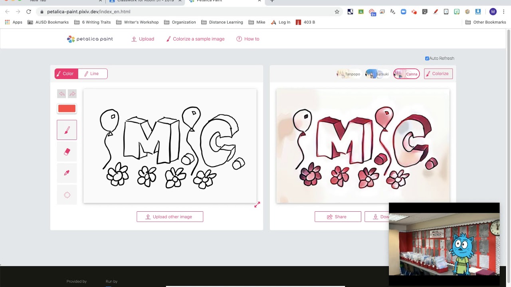Open the Log In bookmark

(x=281, y=22)
